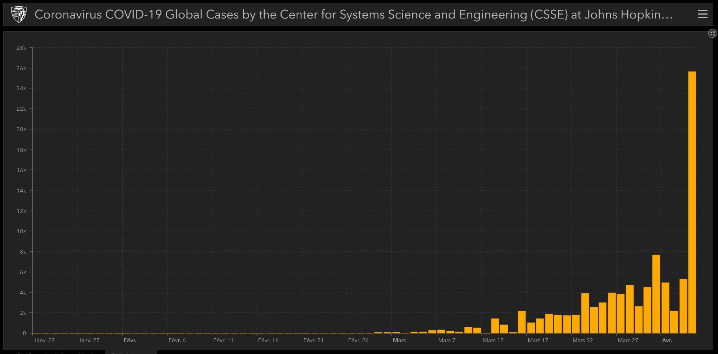718x354 pixels.
Task: Click the 26k y-axis label
Action: pyautogui.click(x=21, y=68)
